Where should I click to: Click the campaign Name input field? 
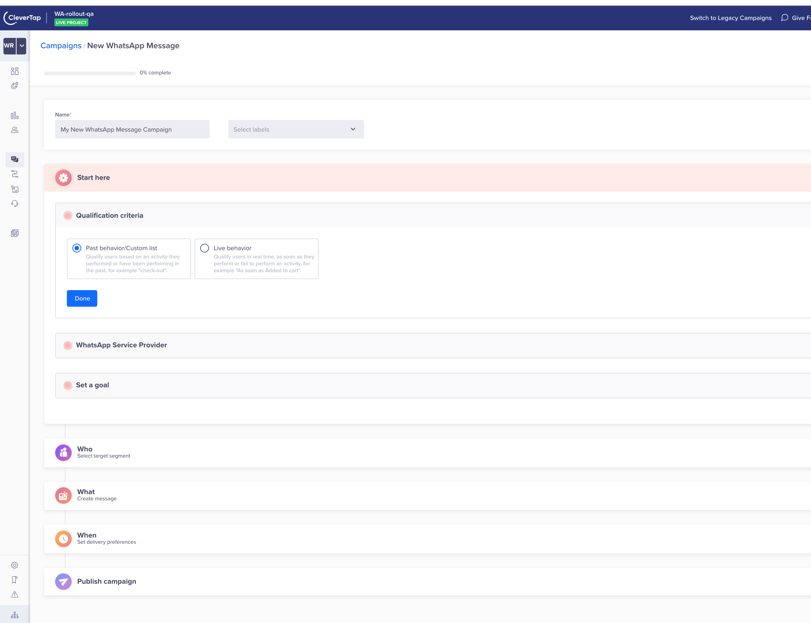pos(132,130)
